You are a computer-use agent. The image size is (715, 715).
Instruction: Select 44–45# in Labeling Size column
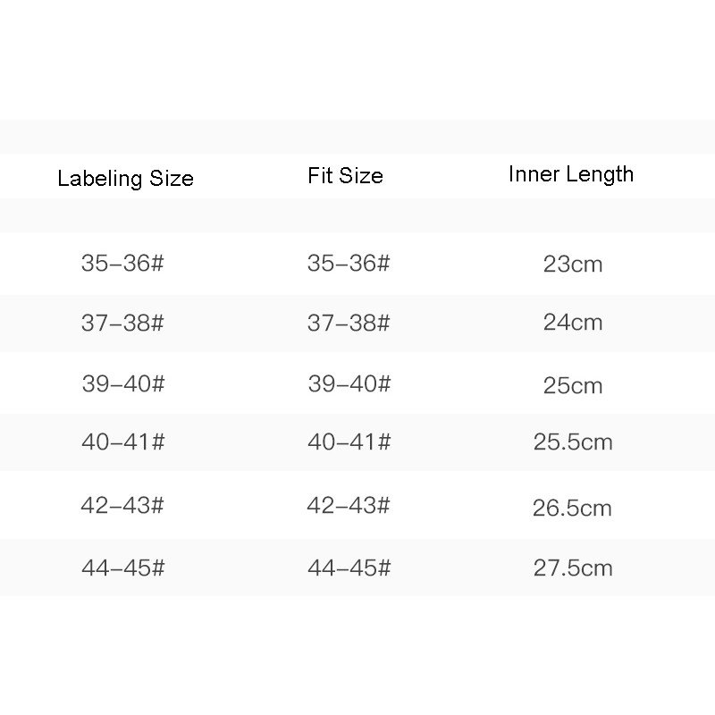pos(122,568)
